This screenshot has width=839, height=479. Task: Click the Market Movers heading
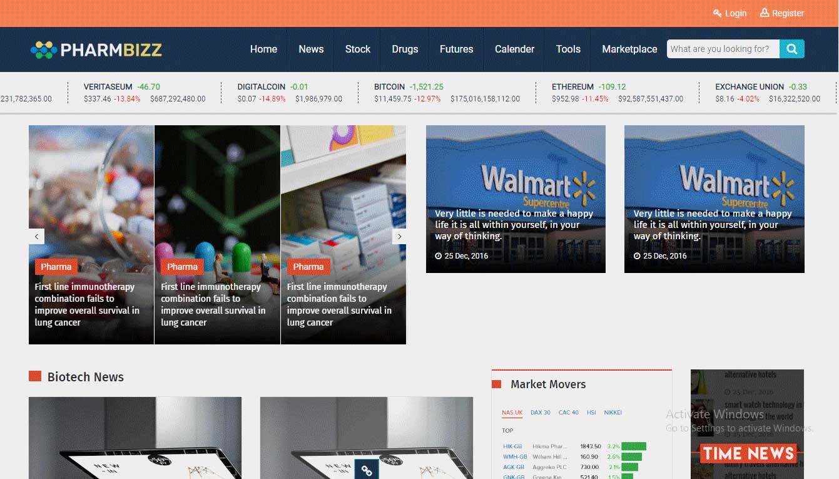(548, 384)
